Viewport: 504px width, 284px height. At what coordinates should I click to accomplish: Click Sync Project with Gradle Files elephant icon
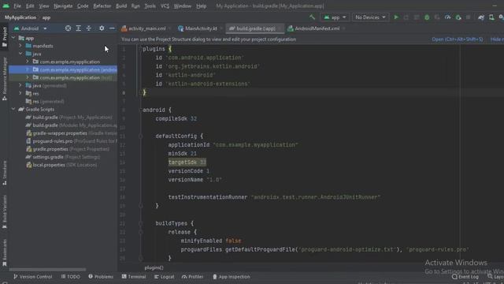pyautogui.click(x=481, y=17)
